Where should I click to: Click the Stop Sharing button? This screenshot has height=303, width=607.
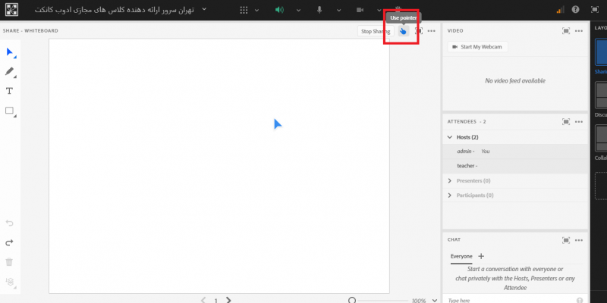tap(376, 31)
